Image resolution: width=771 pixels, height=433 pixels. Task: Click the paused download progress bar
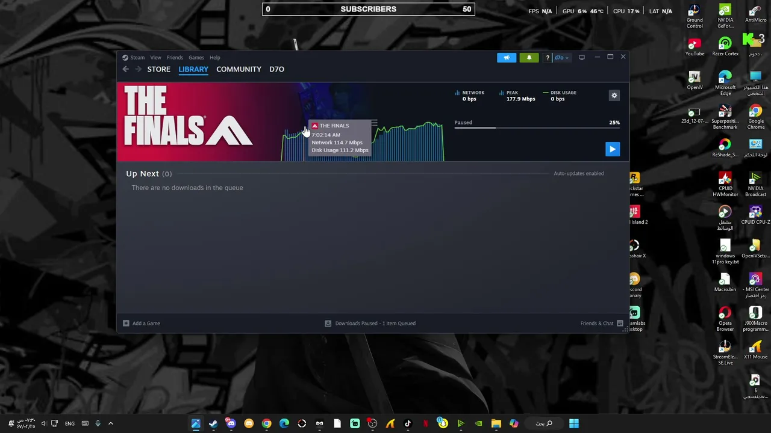(537, 127)
